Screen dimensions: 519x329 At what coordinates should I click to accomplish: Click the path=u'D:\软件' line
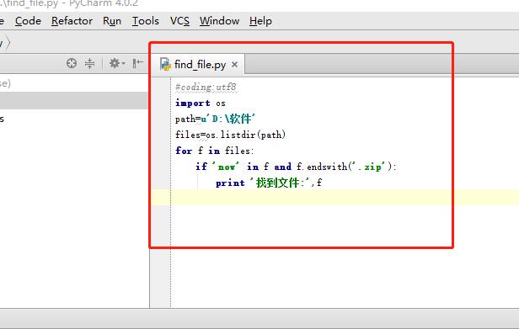pos(215,119)
